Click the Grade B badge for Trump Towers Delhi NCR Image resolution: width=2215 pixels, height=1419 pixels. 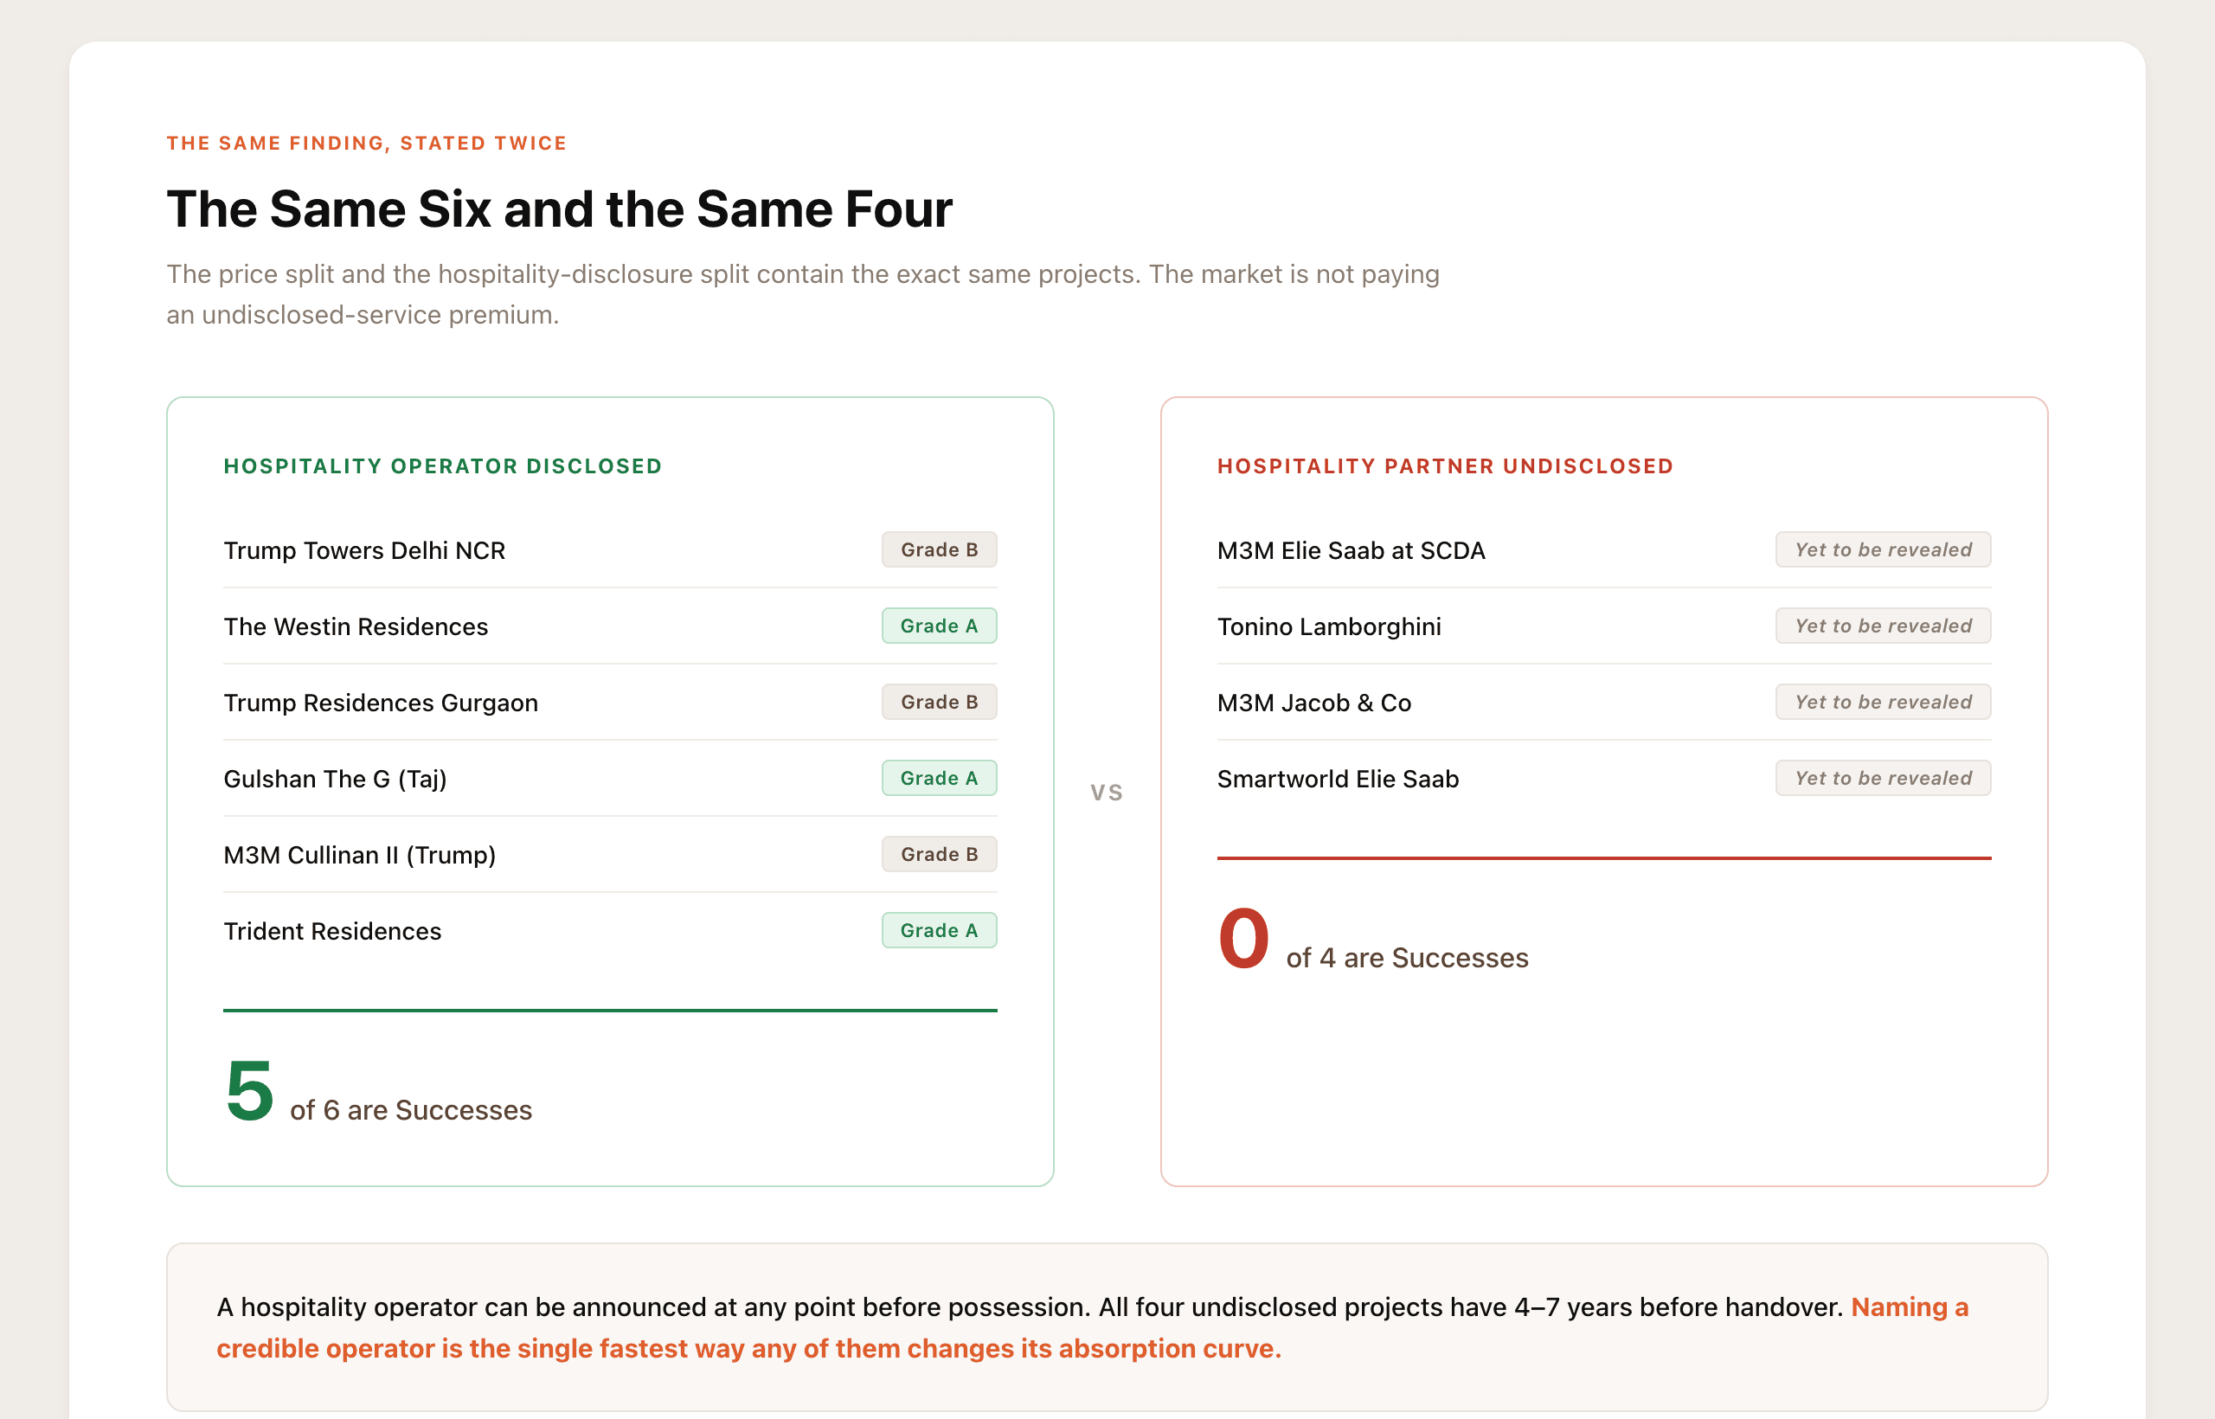pyautogui.click(x=939, y=549)
